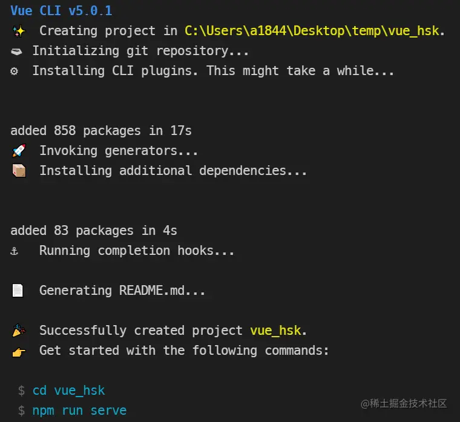Screen dimensions: 460x422
Task: Click the git repository drawer icon
Action: pos(16,51)
